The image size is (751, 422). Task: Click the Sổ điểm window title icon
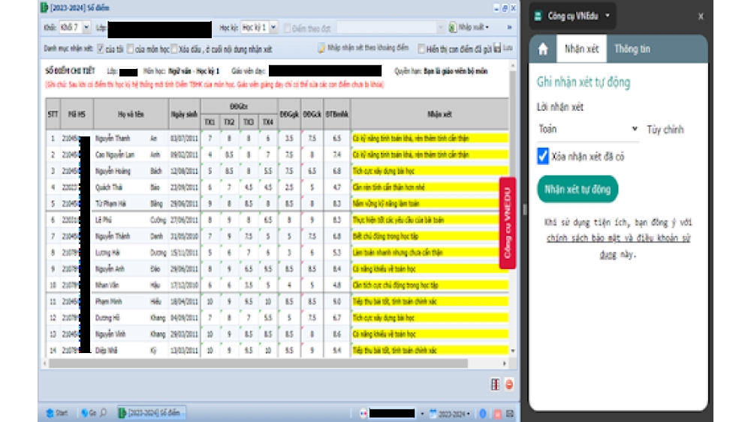tap(44, 7)
